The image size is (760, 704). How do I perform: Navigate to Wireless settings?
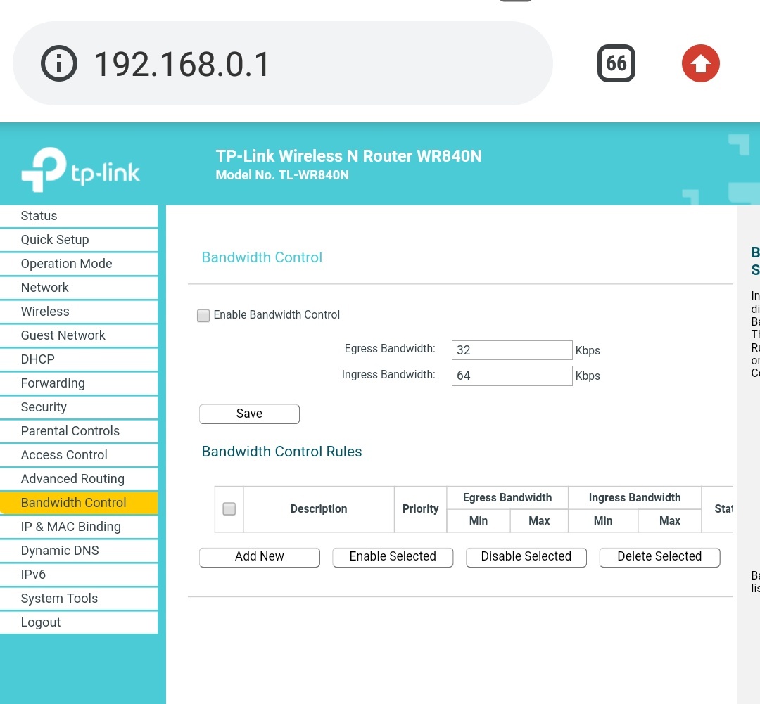[x=44, y=312]
